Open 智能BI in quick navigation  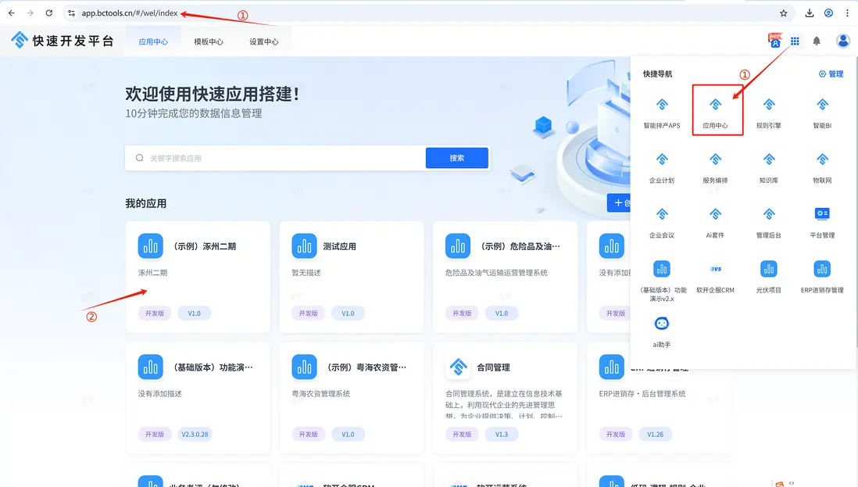tap(821, 109)
